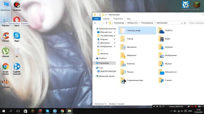Expand the address bar history dropdown

[182, 23]
